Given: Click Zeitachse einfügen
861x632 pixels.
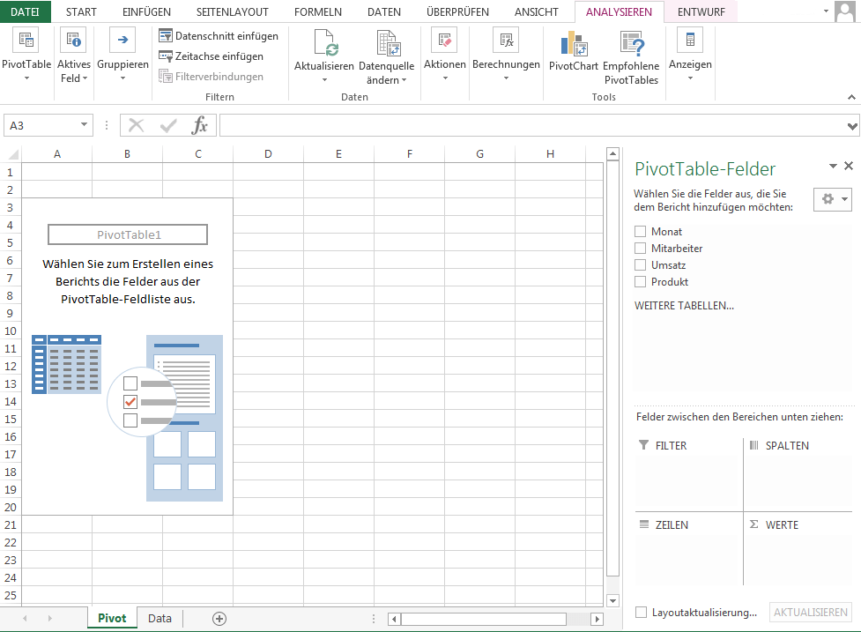Looking at the screenshot, I should click(x=211, y=56).
